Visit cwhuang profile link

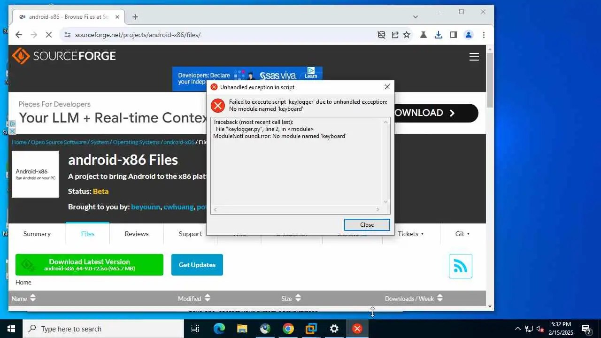tap(178, 207)
